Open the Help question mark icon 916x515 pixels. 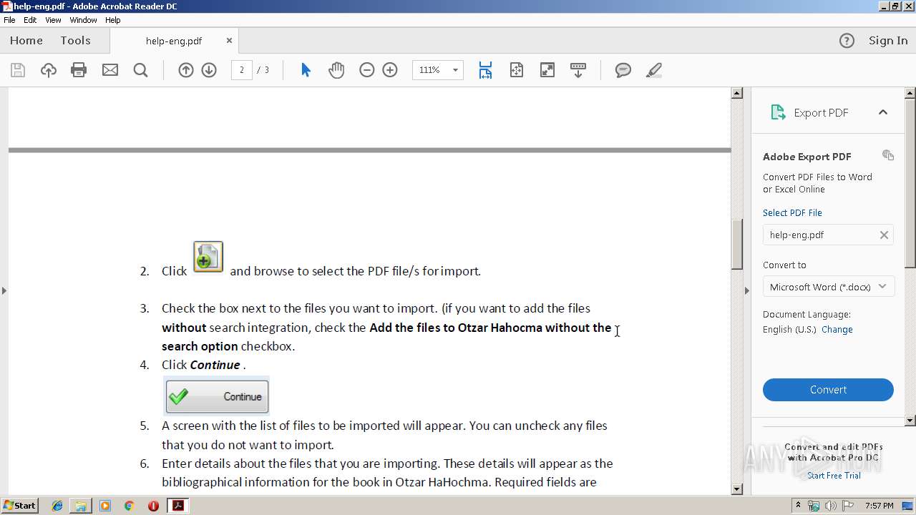(x=847, y=41)
